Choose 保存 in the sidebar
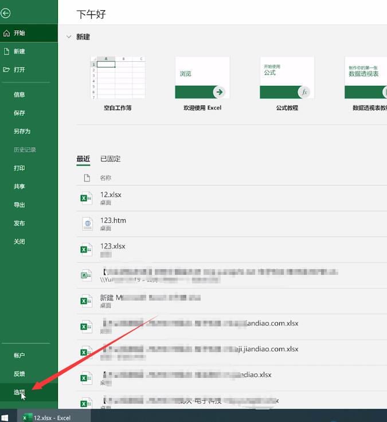 coord(29,113)
